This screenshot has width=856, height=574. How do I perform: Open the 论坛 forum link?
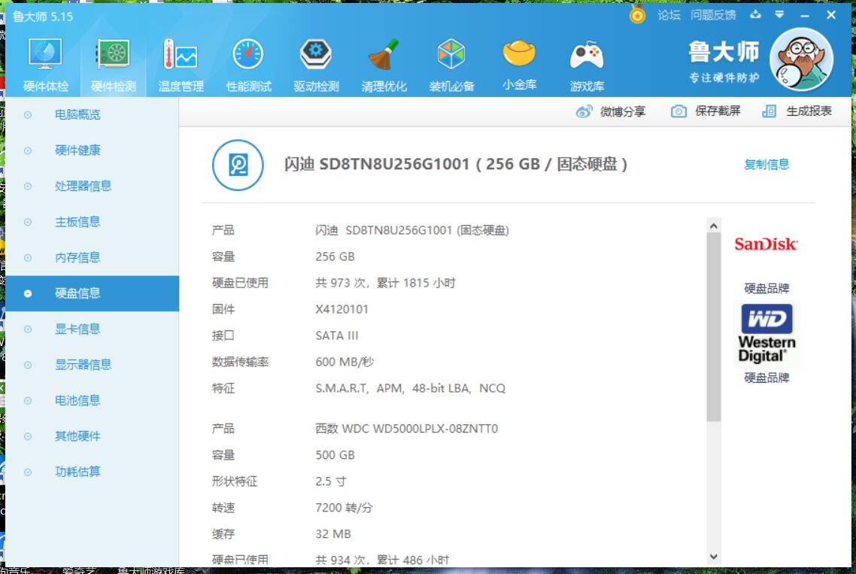(x=669, y=15)
